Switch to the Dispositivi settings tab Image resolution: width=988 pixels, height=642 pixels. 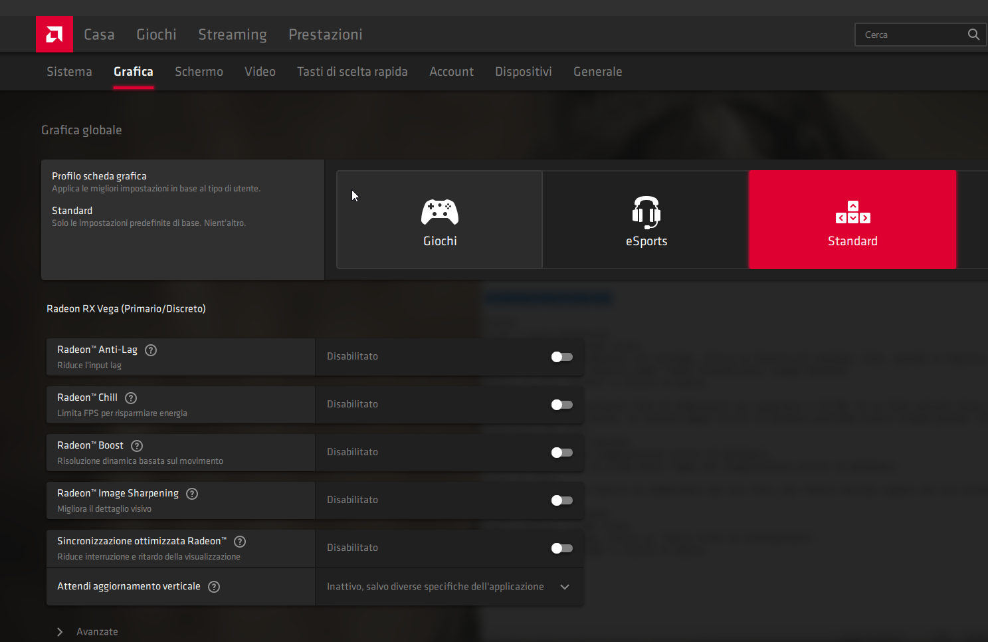pos(524,72)
